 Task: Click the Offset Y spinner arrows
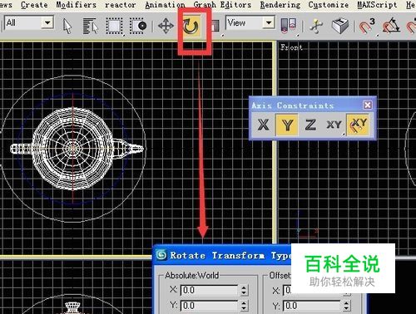346,306
